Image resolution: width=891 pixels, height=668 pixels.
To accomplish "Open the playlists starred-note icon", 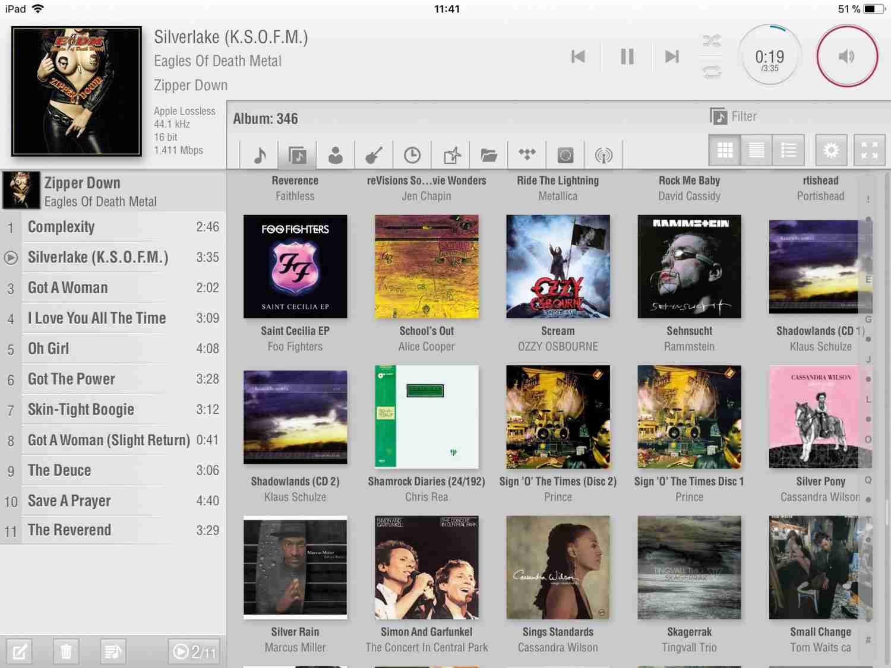I will (451, 156).
